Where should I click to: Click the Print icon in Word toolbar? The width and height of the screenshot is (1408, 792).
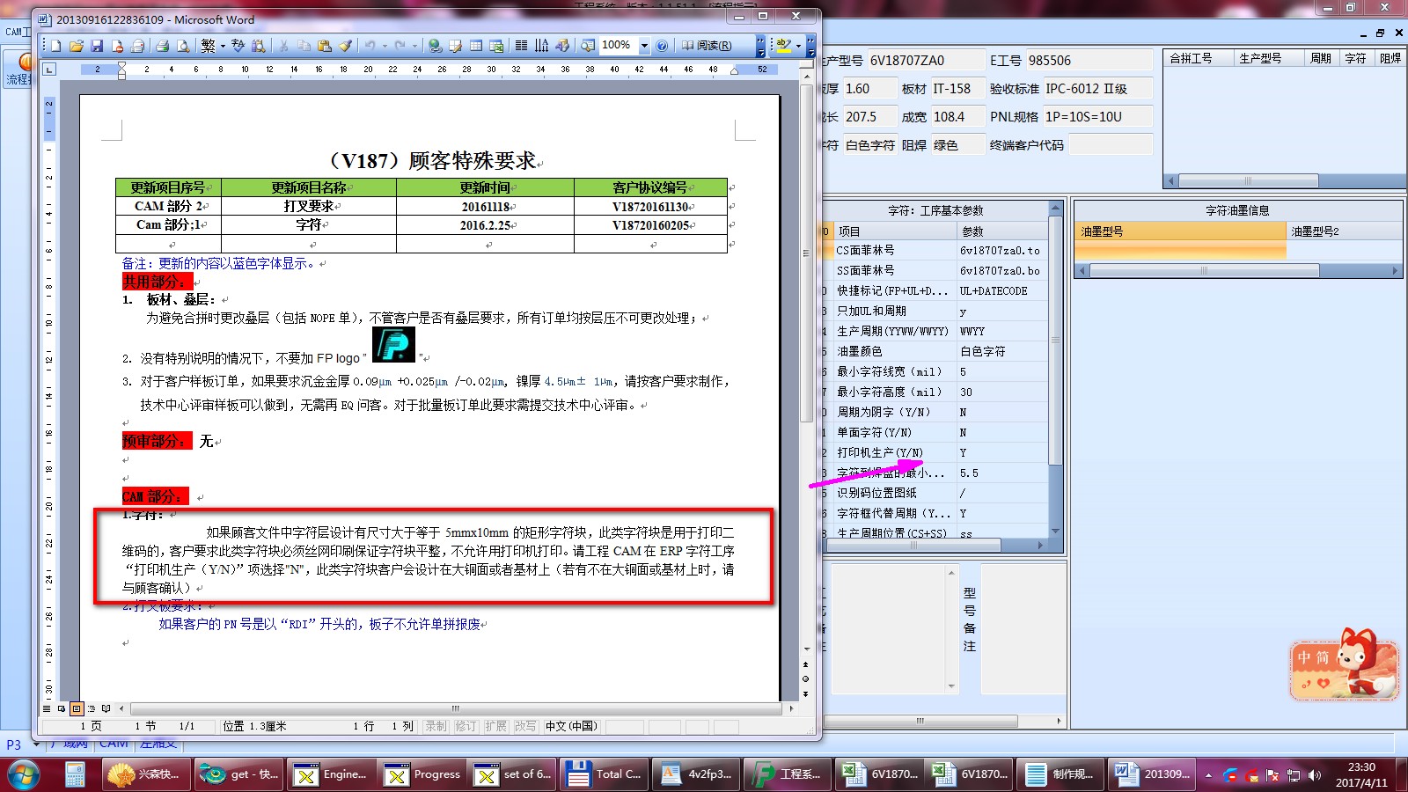click(162, 46)
